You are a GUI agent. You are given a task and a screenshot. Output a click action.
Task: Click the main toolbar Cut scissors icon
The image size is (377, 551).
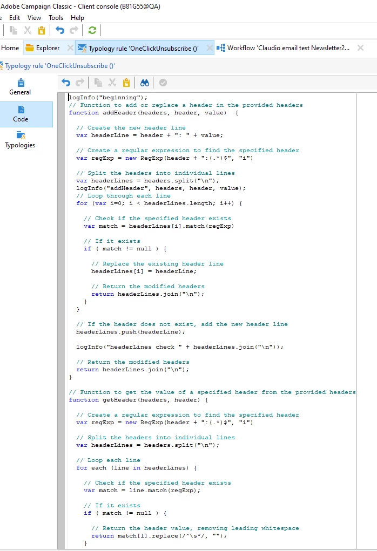click(28, 30)
